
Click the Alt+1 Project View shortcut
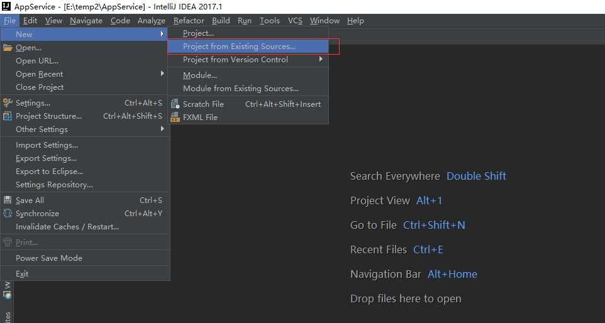(429, 200)
